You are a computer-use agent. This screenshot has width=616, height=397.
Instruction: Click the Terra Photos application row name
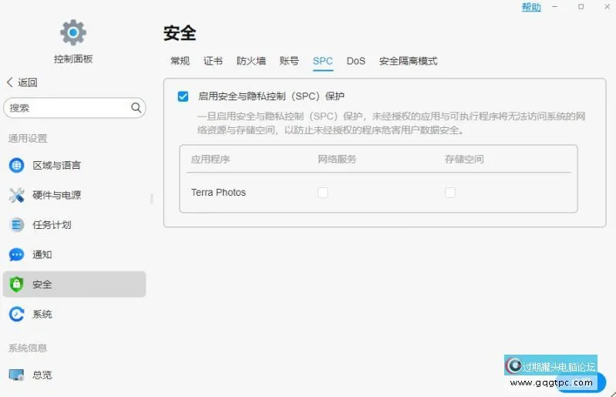point(218,193)
